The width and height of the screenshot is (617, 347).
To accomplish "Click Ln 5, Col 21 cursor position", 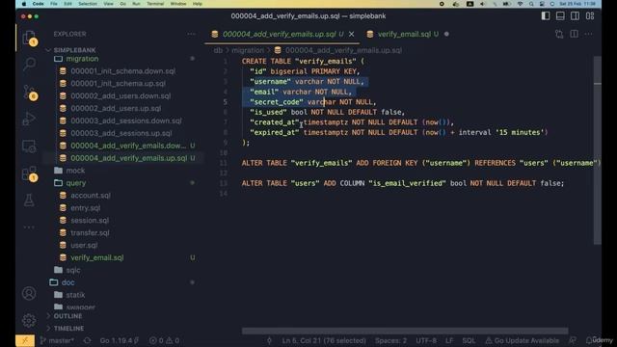I will (324, 340).
